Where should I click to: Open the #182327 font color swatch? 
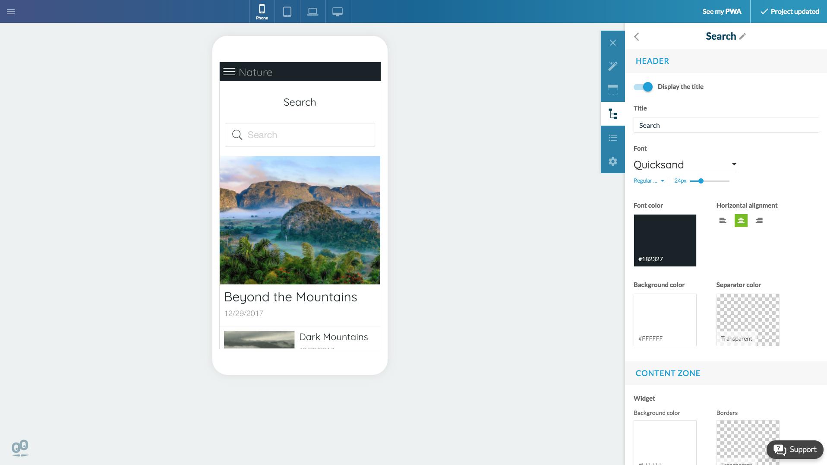[x=665, y=240]
